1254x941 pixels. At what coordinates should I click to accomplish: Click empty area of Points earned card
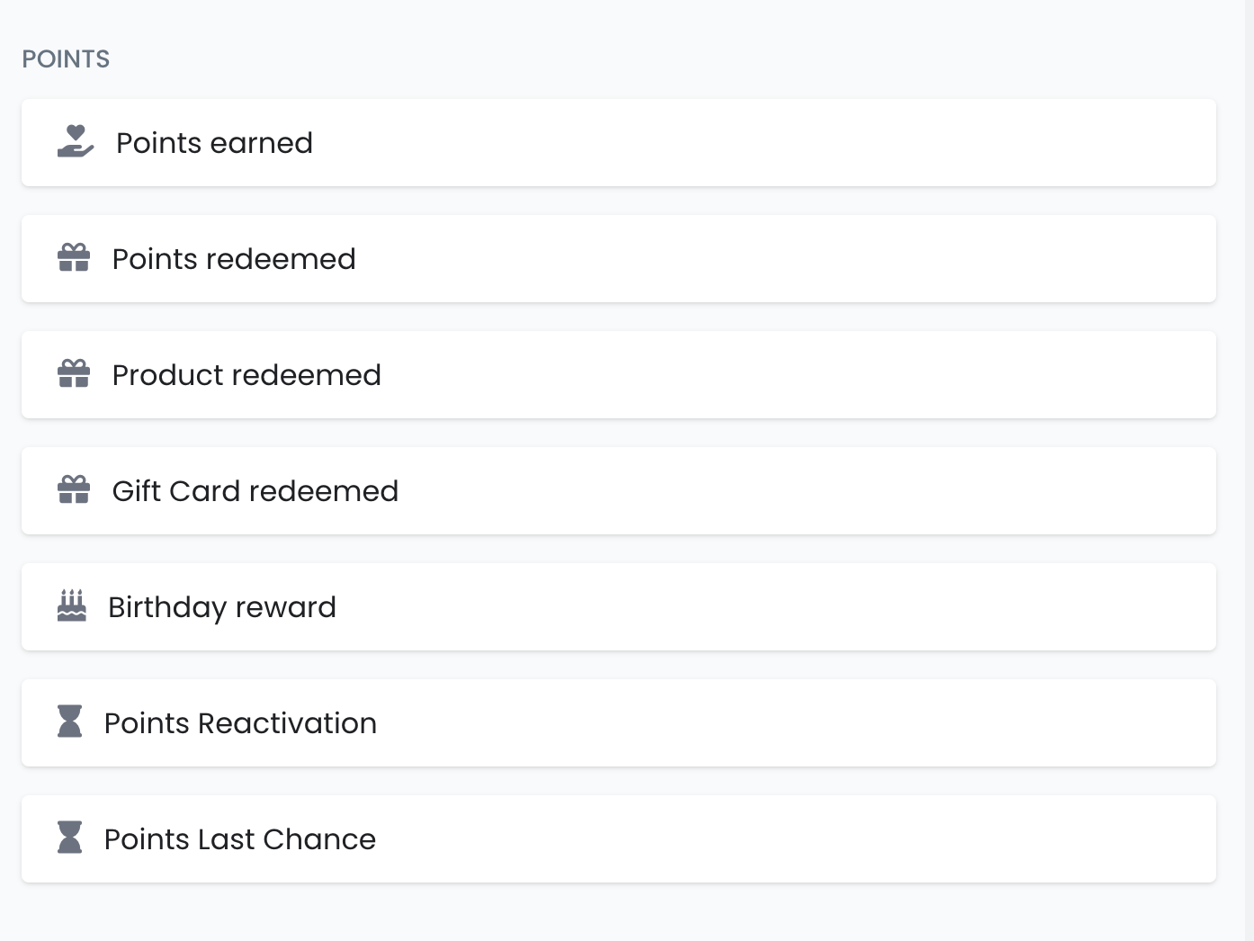pos(765,143)
